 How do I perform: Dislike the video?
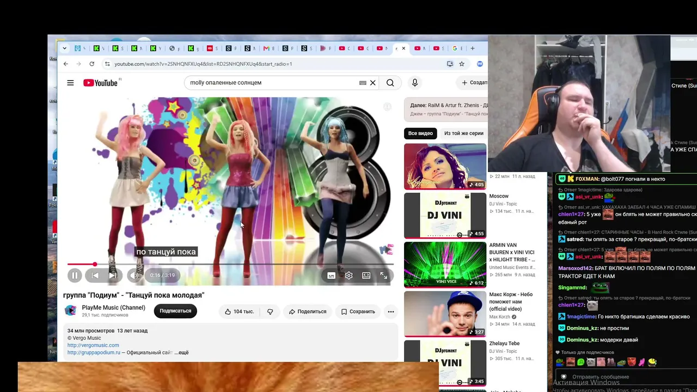click(270, 311)
